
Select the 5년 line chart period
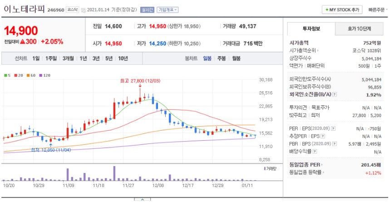tap(109, 58)
